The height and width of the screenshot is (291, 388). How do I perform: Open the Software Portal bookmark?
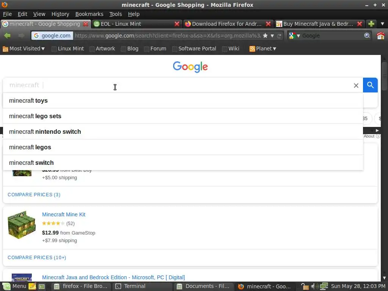[x=194, y=49]
